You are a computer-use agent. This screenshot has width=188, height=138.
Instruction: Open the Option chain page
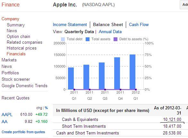[x=19, y=37]
